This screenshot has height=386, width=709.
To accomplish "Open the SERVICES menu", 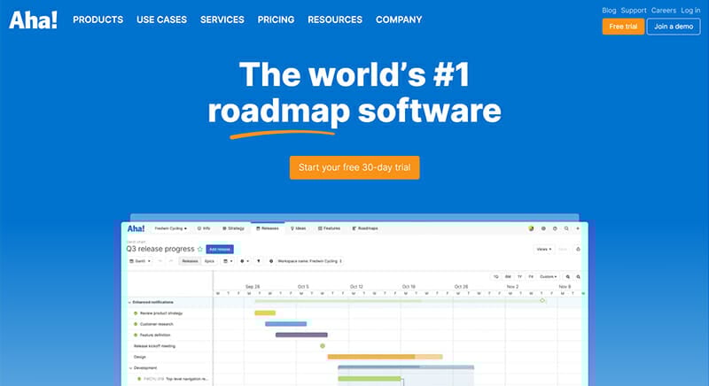I will point(222,19).
